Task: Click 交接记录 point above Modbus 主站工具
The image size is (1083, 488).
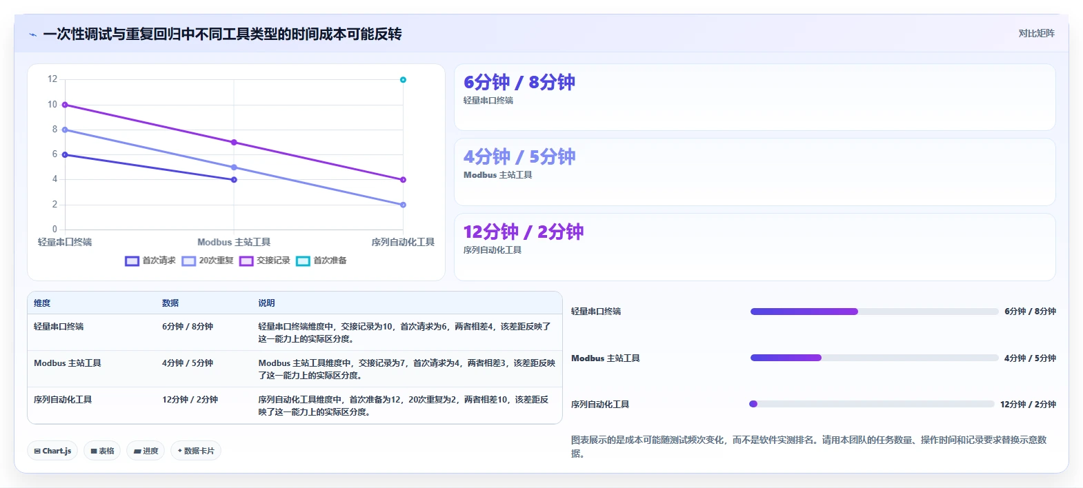Action: pos(234,143)
